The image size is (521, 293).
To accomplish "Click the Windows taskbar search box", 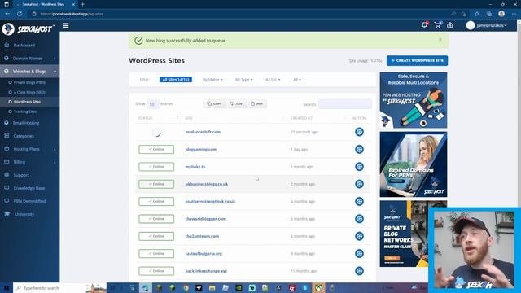I will [59, 287].
